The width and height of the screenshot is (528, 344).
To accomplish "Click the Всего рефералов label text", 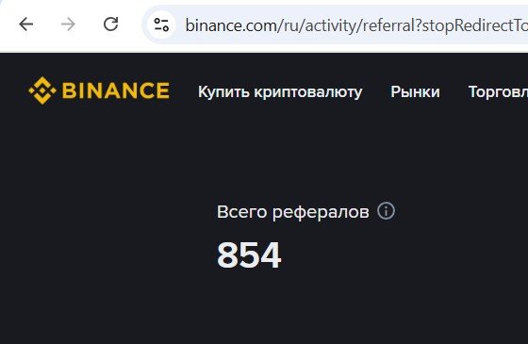I will coord(293,212).
